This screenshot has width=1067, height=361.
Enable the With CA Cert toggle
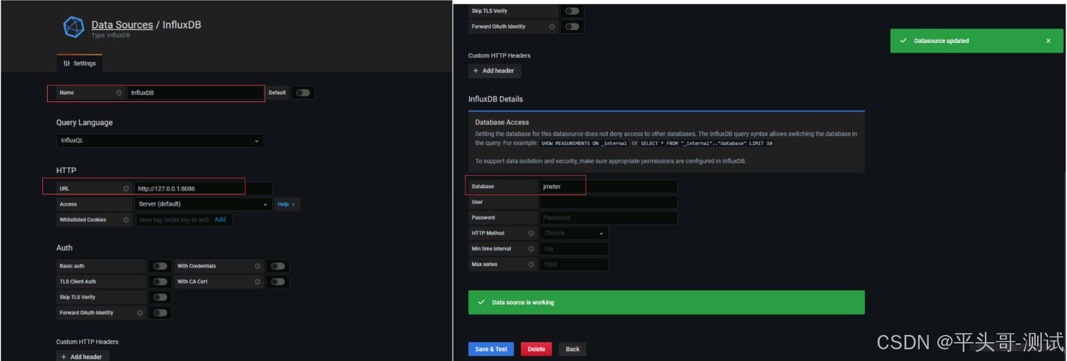[x=278, y=282]
